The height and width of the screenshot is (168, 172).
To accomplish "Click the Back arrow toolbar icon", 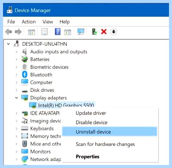I will (8, 32).
